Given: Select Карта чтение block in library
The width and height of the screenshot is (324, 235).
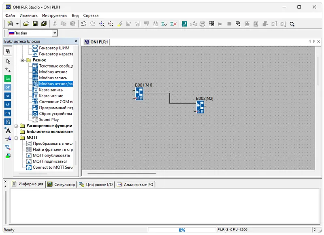Looking at the screenshot, I should click(x=51, y=96).
